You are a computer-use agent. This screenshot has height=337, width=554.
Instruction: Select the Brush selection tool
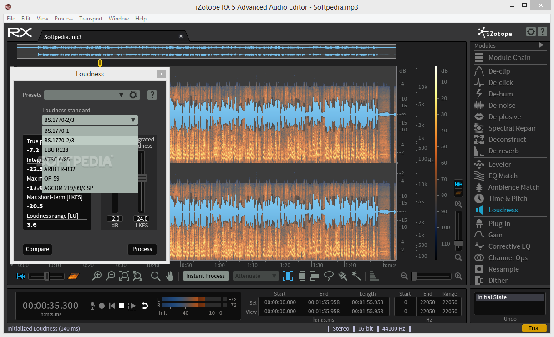click(343, 276)
